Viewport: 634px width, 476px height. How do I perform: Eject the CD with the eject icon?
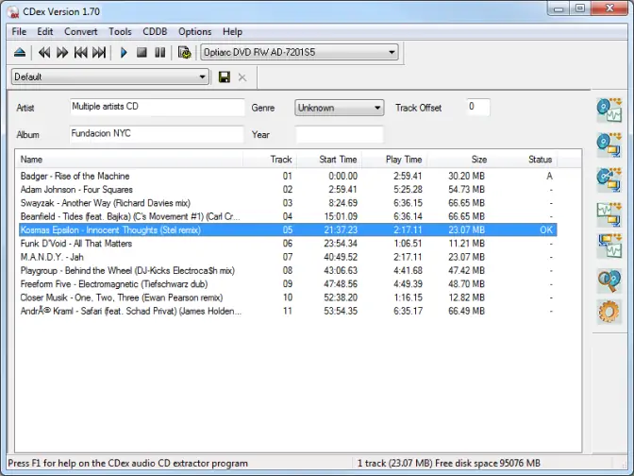click(20, 53)
